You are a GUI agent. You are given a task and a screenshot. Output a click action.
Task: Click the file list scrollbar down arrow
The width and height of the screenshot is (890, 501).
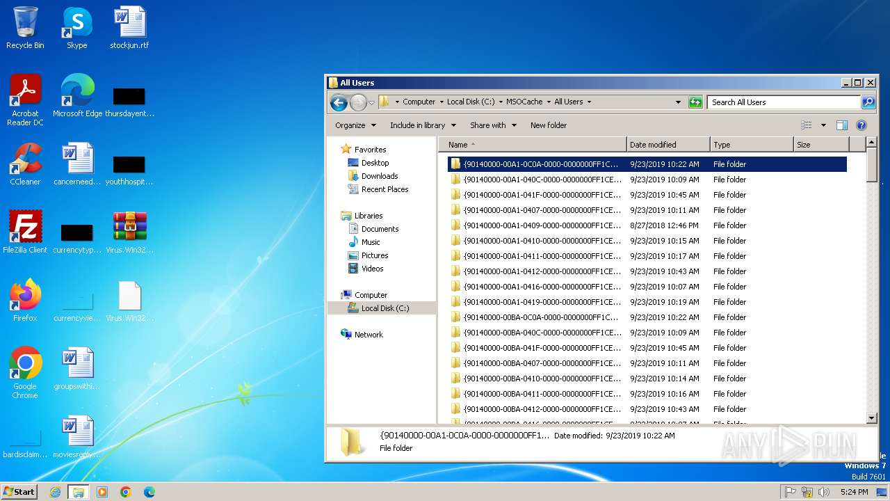coord(872,418)
